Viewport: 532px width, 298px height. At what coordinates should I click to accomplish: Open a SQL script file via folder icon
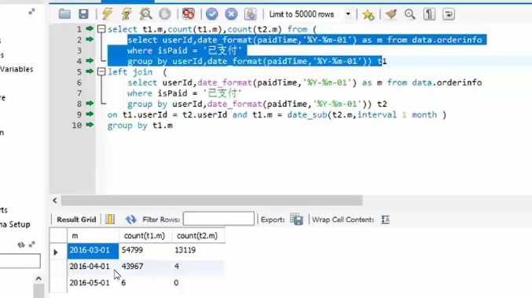click(x=64, y=14)
